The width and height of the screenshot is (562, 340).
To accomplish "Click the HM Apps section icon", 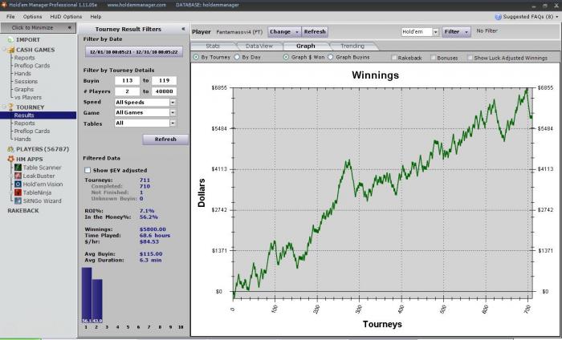I will click(x=11, y=159).
